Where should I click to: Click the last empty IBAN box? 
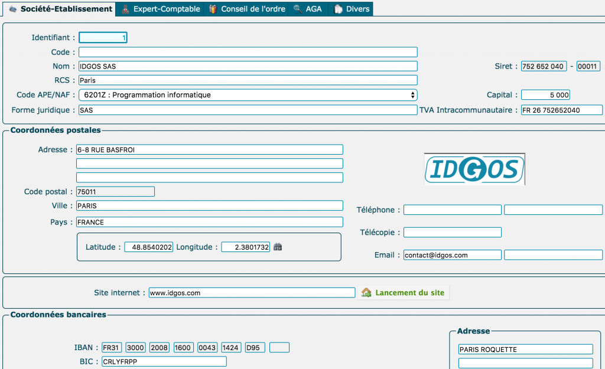(x=279, y=347)
